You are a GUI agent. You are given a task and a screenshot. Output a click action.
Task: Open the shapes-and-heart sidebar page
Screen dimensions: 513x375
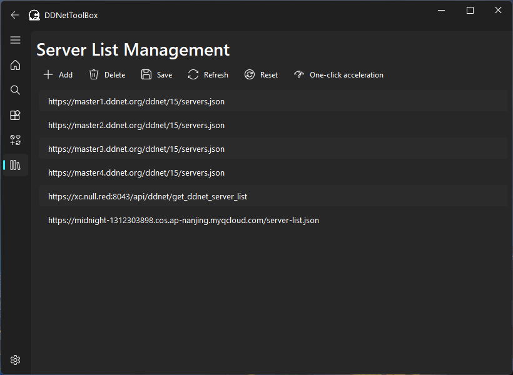[16, 140]
